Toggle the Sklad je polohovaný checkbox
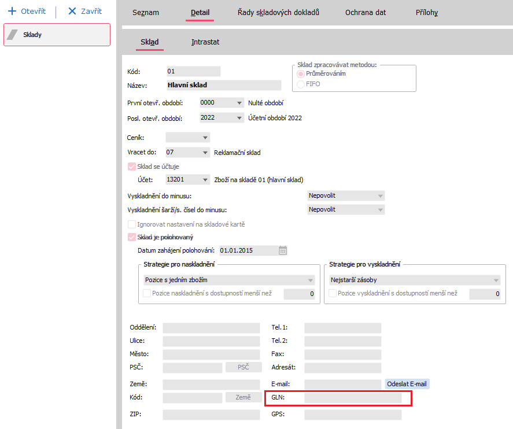The width and height of the screenshot is (513, 429). point(131,237)
